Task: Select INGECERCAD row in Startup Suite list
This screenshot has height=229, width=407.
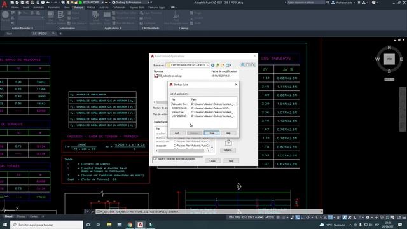Action: tap(203, 108)
